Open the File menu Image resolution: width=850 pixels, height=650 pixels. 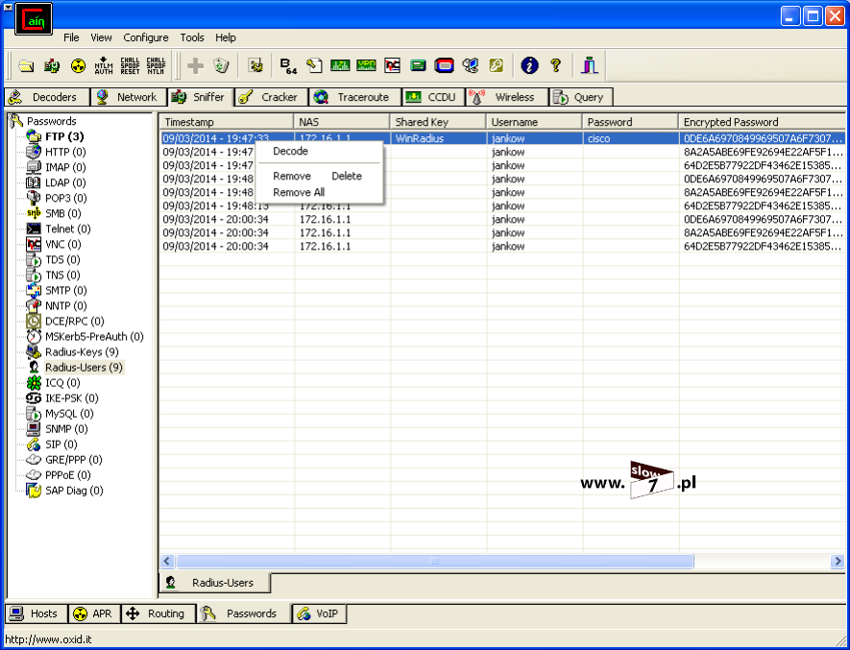click(x=71, y=37)
